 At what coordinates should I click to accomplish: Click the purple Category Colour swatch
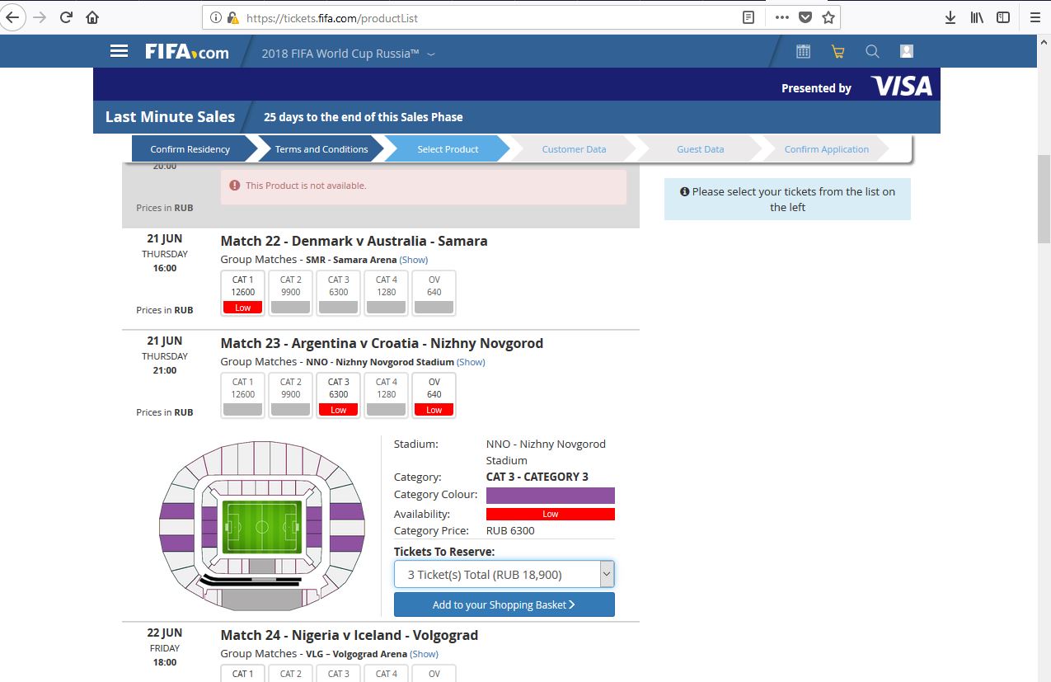click(x=550, y=496)
